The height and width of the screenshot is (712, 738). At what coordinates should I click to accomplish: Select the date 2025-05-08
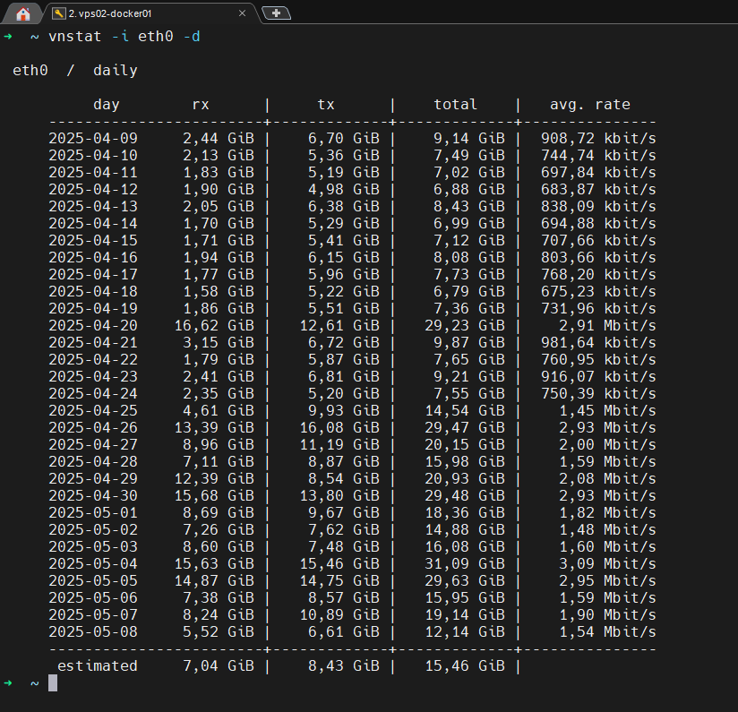[x=93, y=631]
